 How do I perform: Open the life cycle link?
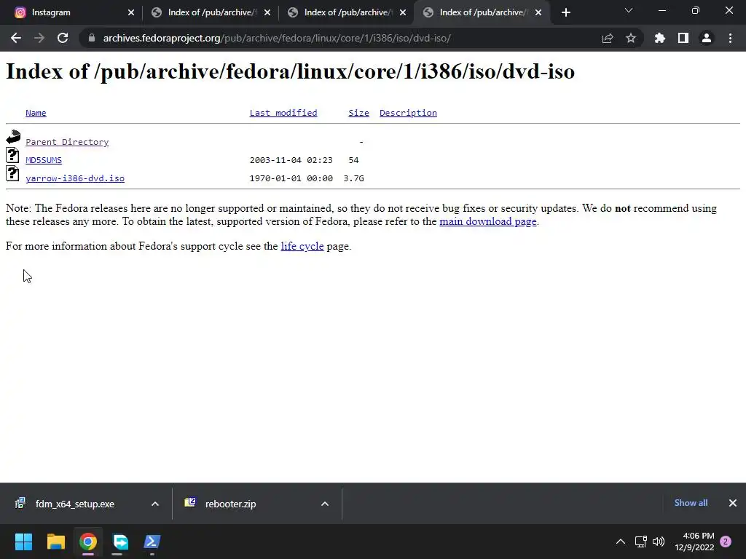tap(302, 246)
